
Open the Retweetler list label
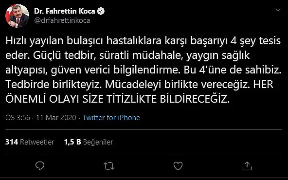[37, 142]
